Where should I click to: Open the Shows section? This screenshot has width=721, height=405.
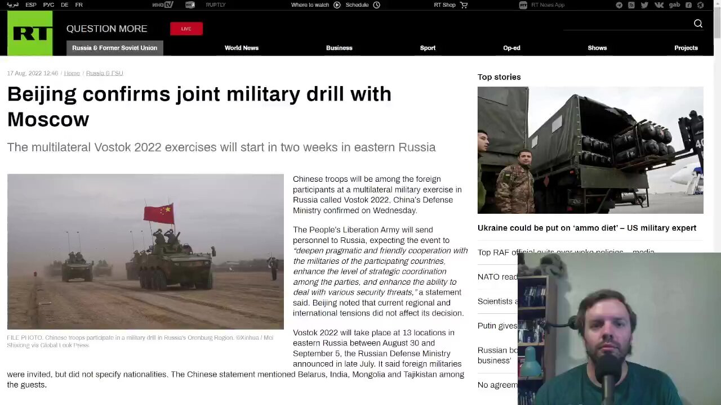coord(597,48)
